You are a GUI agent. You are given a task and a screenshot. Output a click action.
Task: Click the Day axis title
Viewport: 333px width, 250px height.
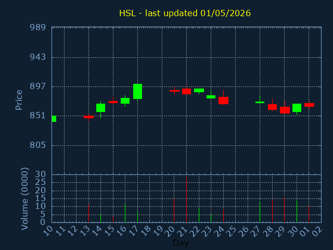[x=181, y=243]
